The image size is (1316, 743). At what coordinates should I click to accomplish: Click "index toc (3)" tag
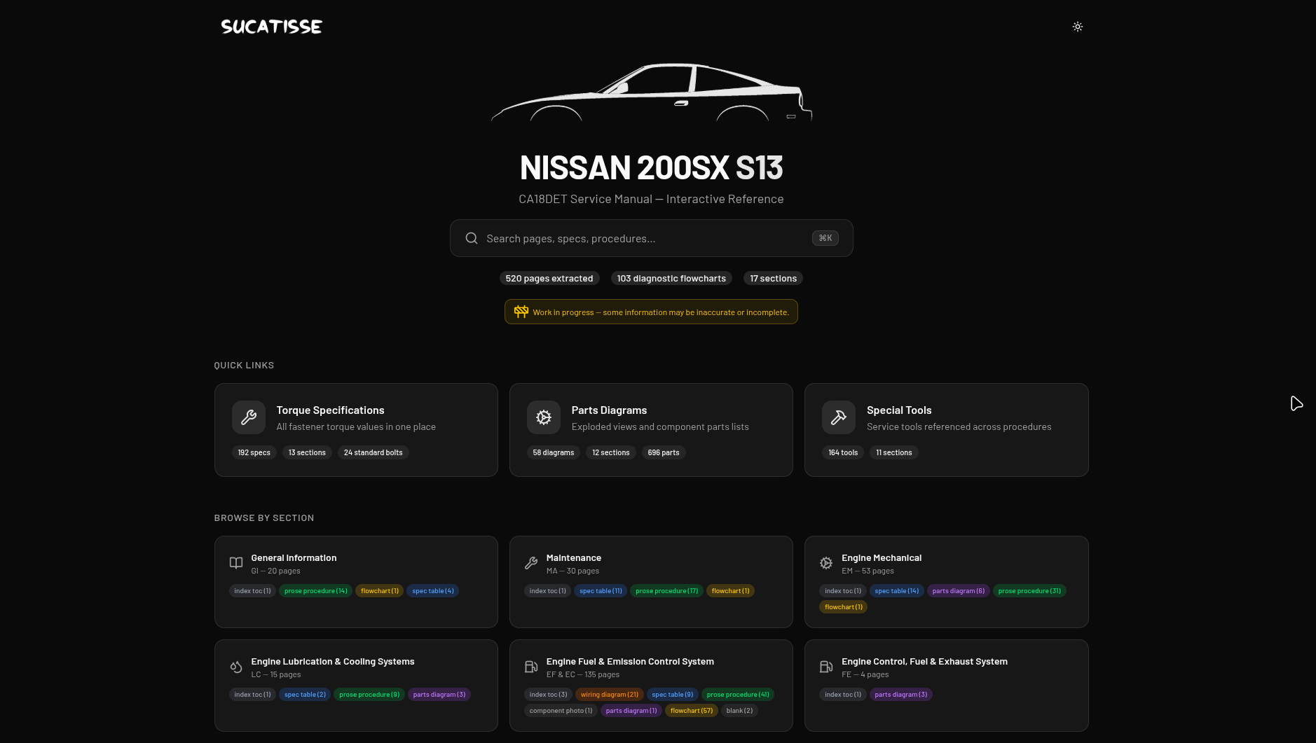(x=549, y=695)
